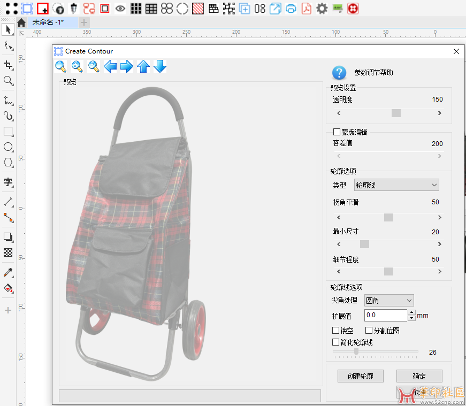Toggle the eye icon in top toolbar
The width and height of the screenshot is (466, 406).
(x=120, y=9)
